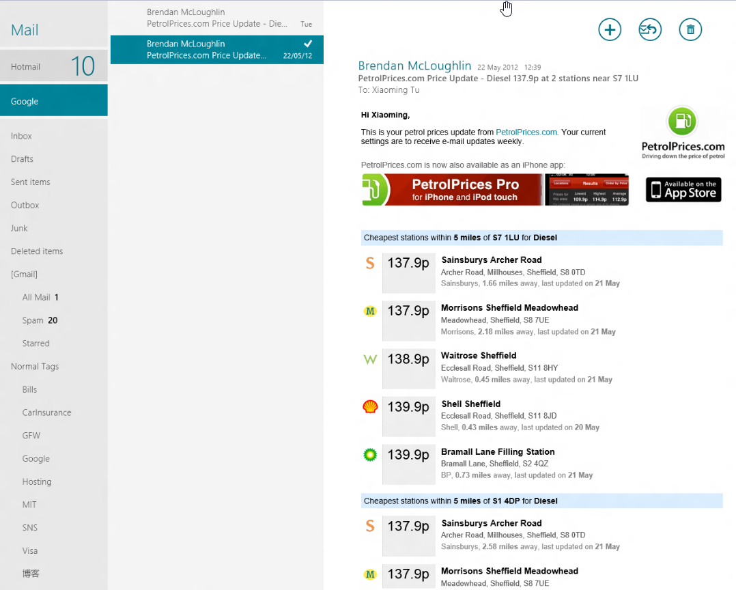This screenshot has width=736, height=590.
Task: Click the Delete trash icon
Action: 690,29
